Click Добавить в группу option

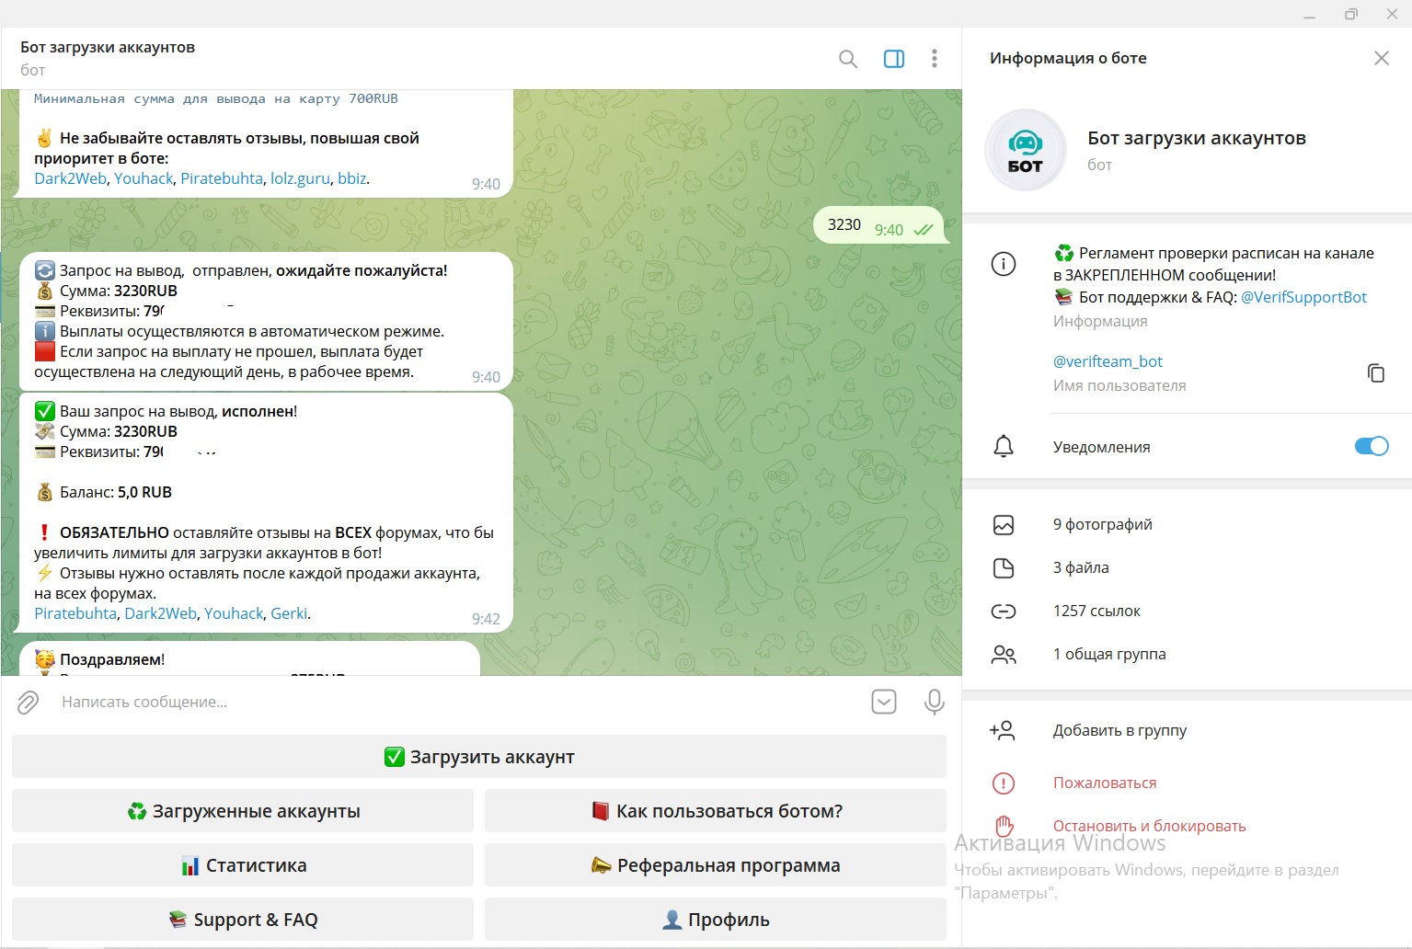[1119, 730]
